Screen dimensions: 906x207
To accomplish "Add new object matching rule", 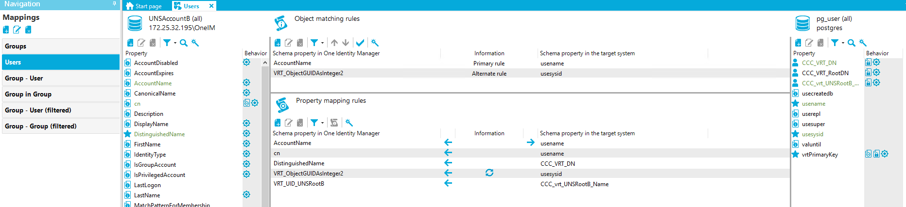I will click(278, 43).
